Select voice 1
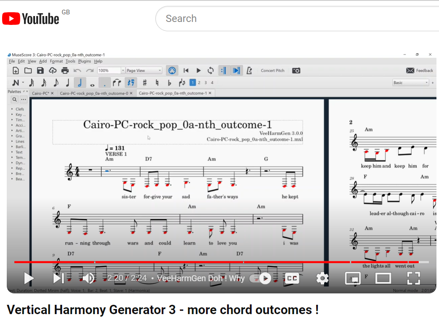The width and height of the screenshot is (439, 320). pyautogui.click(x=192, y=83)
